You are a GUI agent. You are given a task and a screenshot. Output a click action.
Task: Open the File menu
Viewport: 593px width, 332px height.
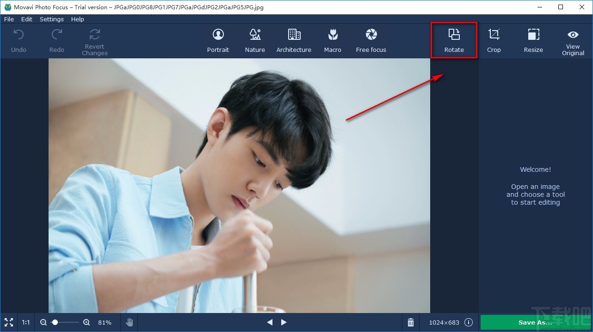(x=9, y=19)
